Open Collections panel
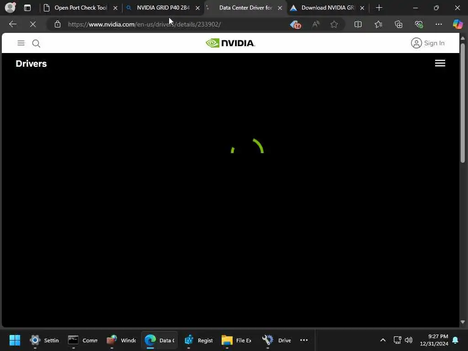This screenshot has width=468, height=351. (x=399, y=24)
